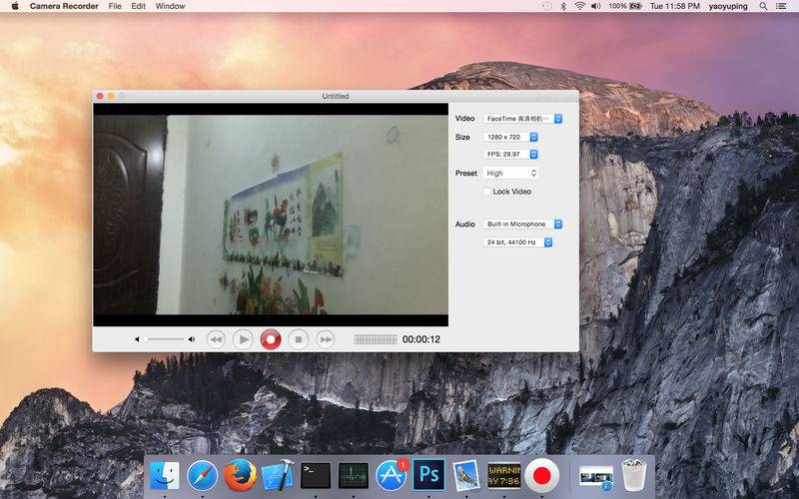Open the FPS 29.97 dropdown
Viewport: 799px width, 499px height.
point(510,155)
